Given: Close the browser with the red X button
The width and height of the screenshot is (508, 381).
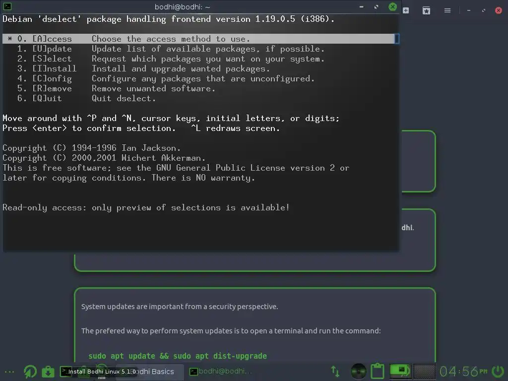Looking at the screenshot, I should click(499, 11).
